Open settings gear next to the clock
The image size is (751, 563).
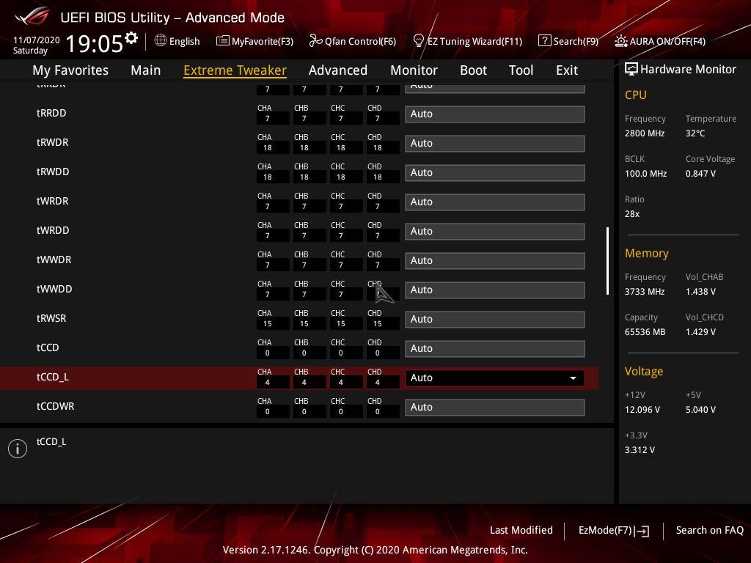click(x=131, y=38)
